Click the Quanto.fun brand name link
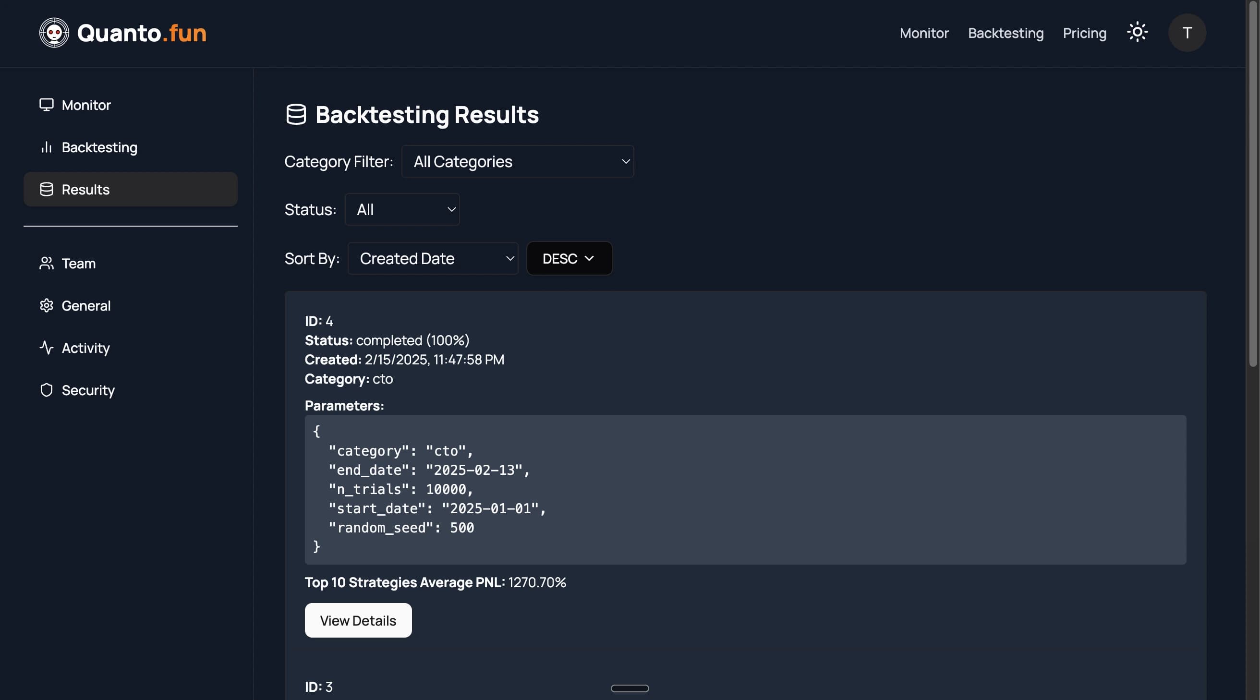1260x700 pixels. pyautogui.click(x=142, y=33)
